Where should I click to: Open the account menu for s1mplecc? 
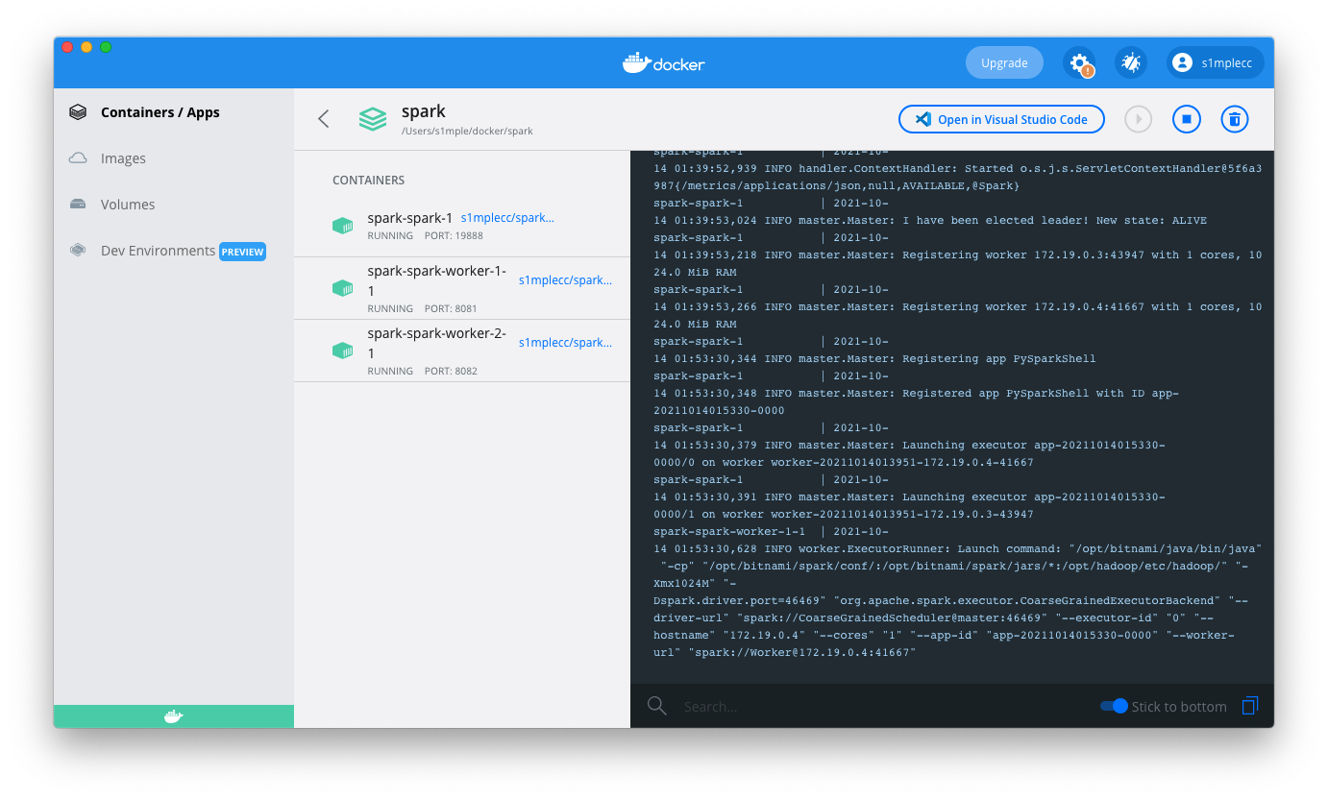point(1214,61)
